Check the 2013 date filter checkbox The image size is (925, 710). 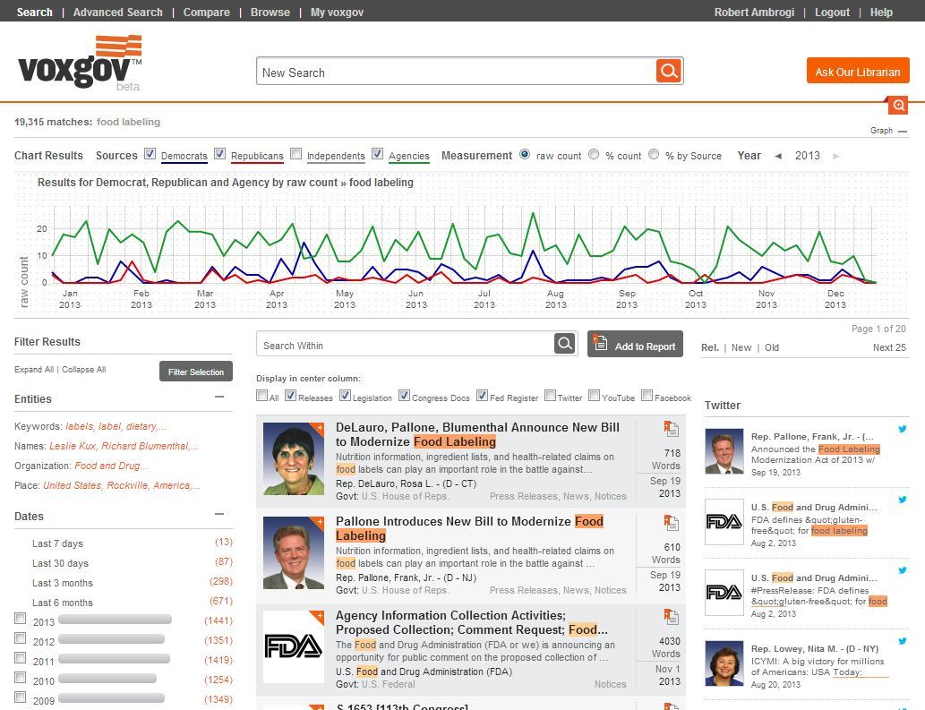click(x=20, y=619)
